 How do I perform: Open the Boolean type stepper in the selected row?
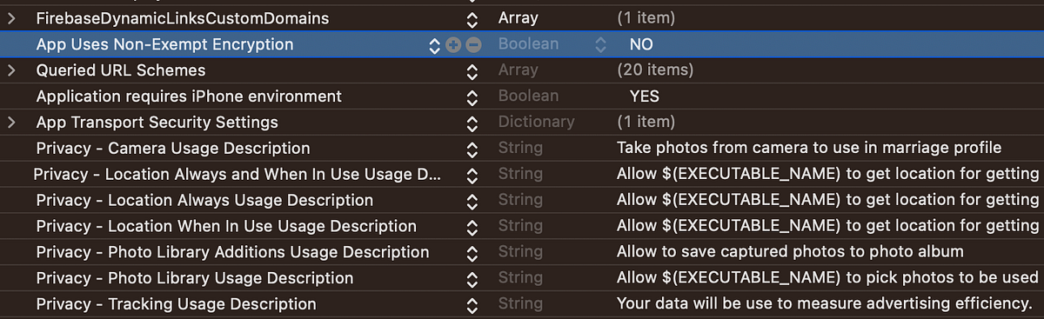pyautogui.click(x=599, y=44)
